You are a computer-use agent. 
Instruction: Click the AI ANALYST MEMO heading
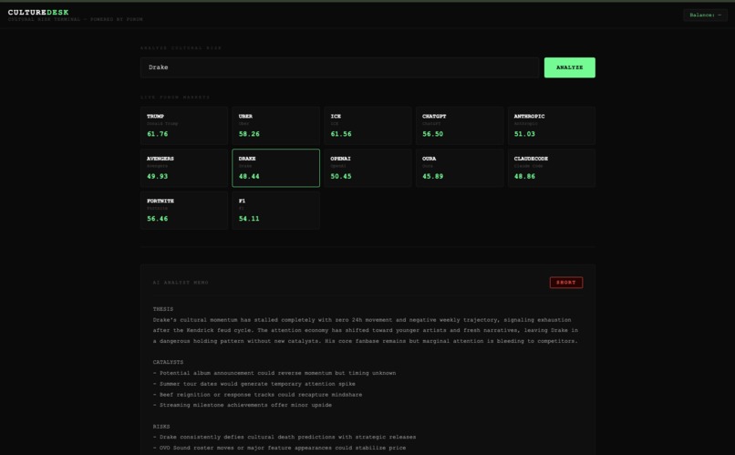click(181, 283)
